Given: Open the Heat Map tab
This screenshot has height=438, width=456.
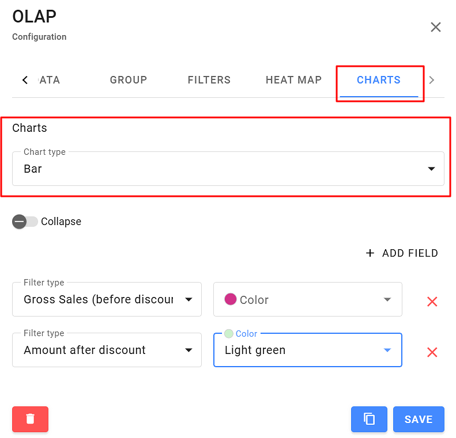Looking at the screenshot, I should click(x=293, y=80).
